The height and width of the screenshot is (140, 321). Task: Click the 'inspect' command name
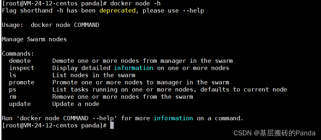(22, 68)
